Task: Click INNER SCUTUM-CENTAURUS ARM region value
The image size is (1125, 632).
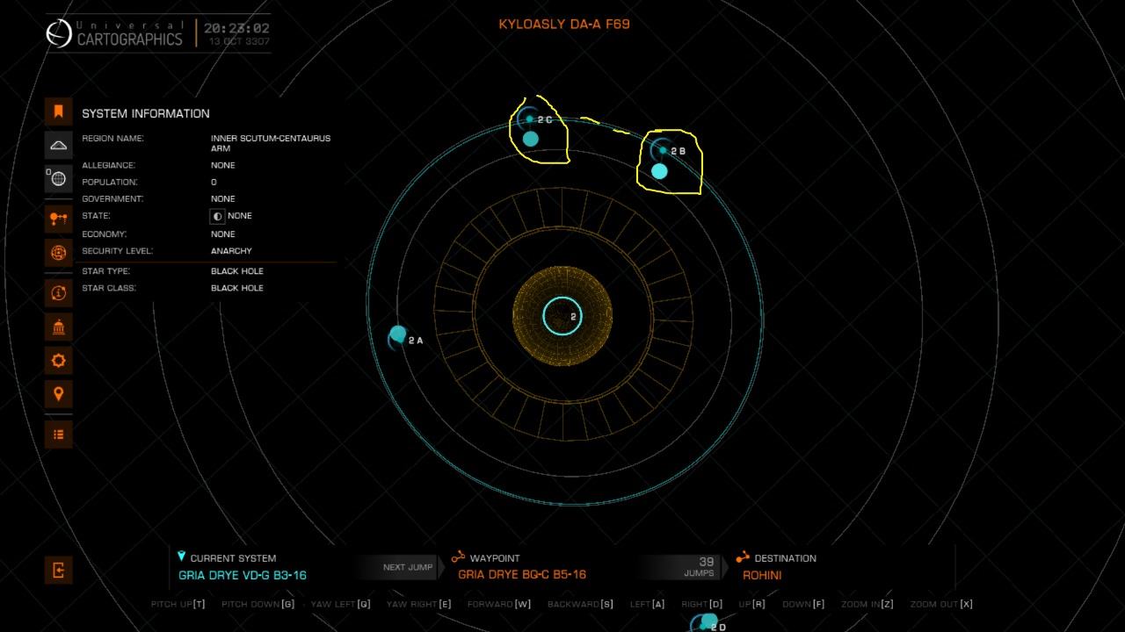Action: click(x=271, y=143)
